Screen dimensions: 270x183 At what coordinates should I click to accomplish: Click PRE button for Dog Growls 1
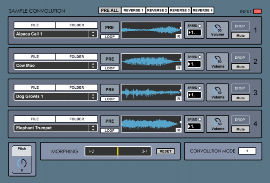point(110,90)
